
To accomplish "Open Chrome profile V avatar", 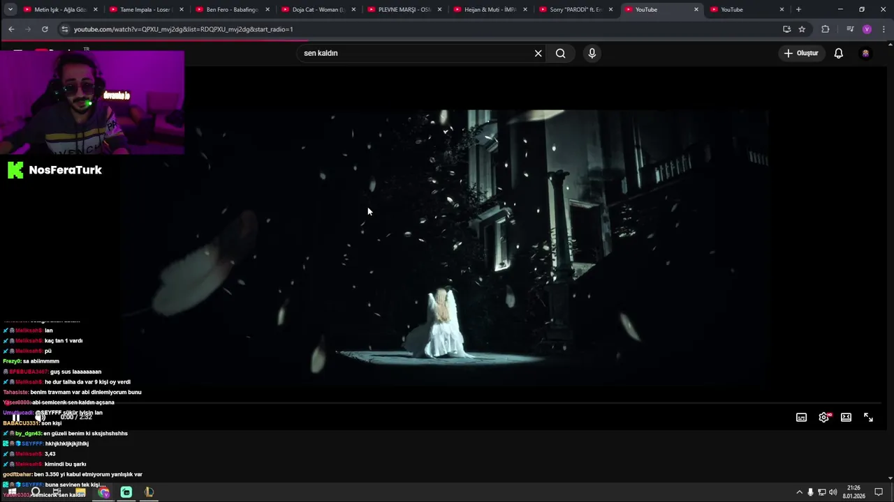I will click(x=867, y=29).
